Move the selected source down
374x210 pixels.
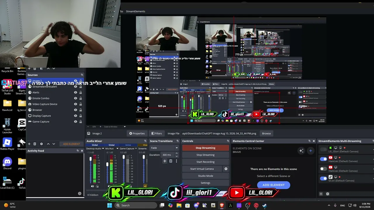coord(54,144)
